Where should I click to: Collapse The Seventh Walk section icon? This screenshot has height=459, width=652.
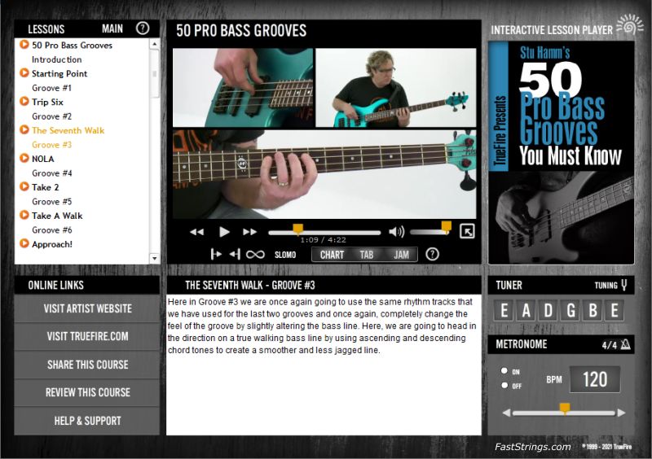[x=24, y=129]
